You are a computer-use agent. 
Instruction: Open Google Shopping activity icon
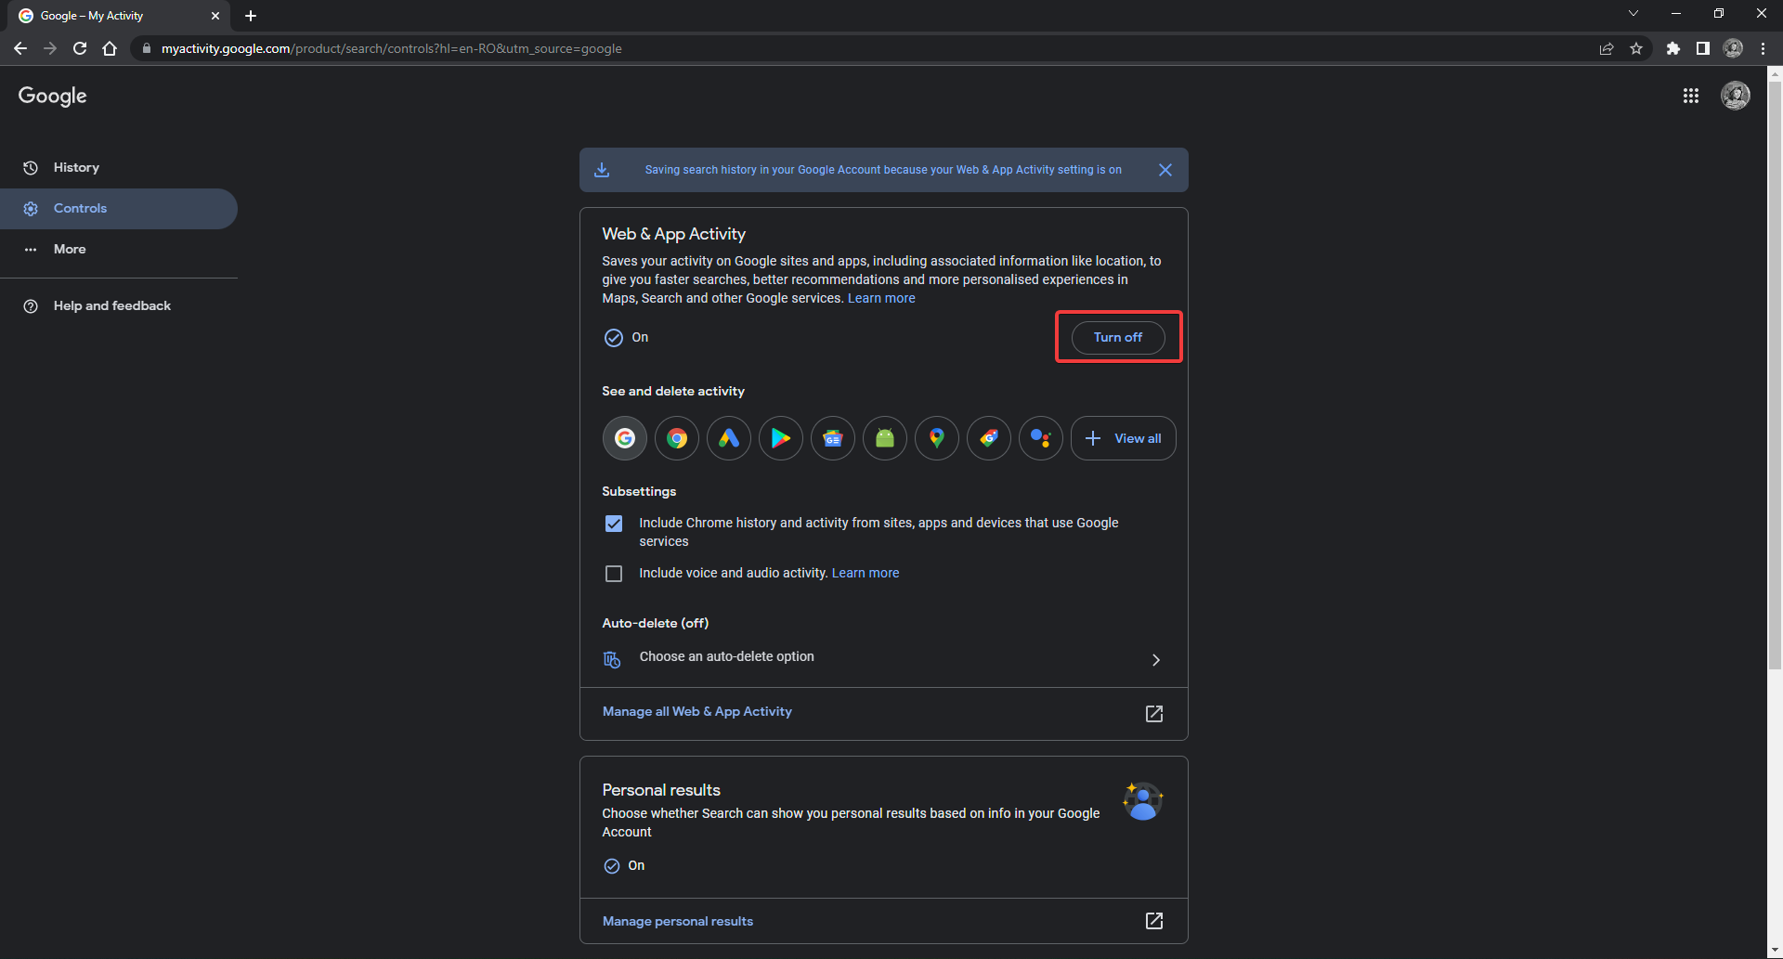click(x=989, y=438)
